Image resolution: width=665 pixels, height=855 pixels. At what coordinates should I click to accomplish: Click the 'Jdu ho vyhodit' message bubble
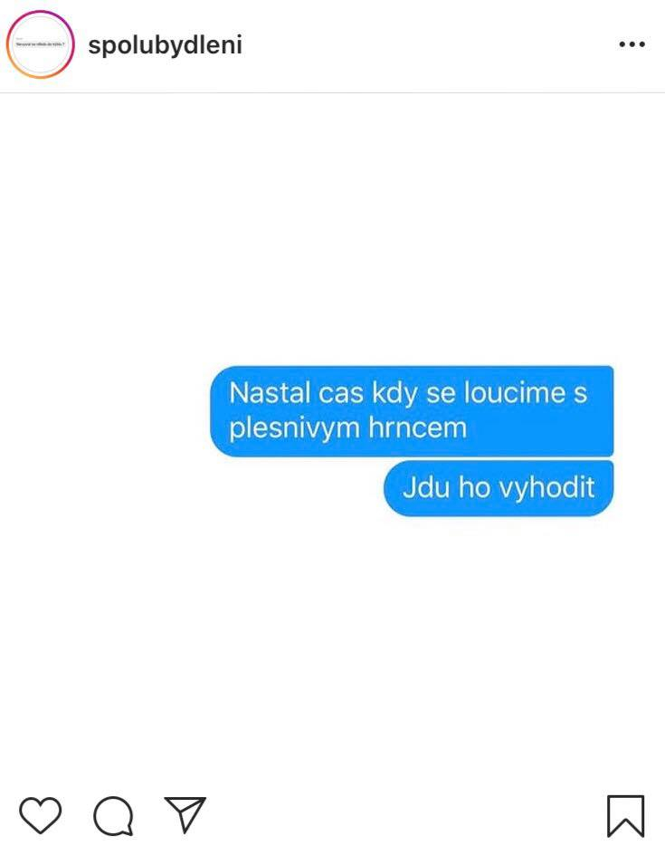[499, 488]
